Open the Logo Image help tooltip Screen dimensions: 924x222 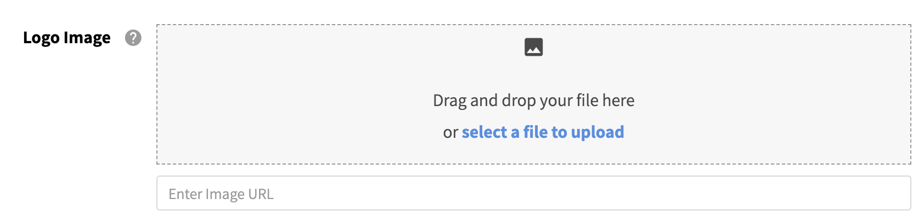click(x=133, y=38)
